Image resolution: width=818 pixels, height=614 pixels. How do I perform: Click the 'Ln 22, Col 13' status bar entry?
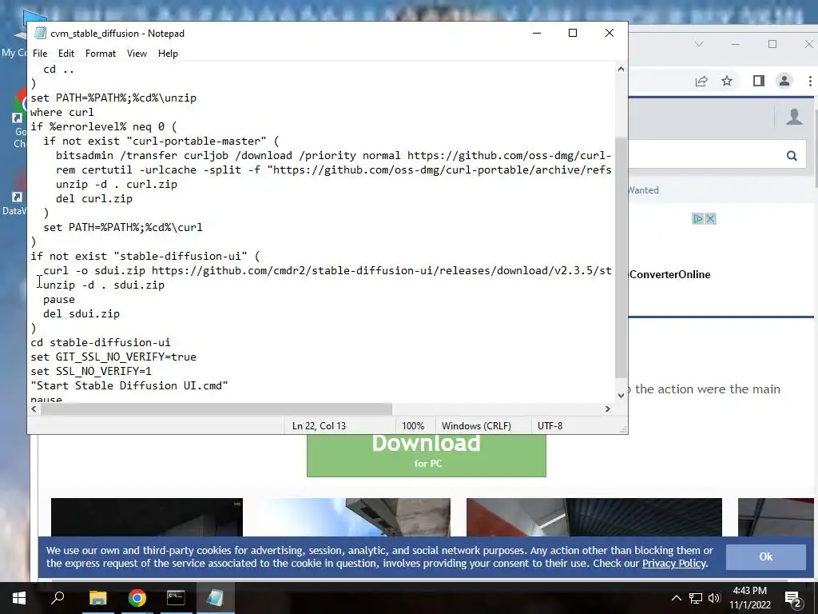(x=319, y=426)
